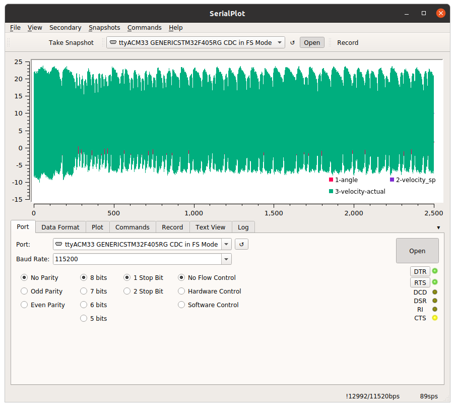
Task: Reload port list beside Port dropdown
Action: 241,245
